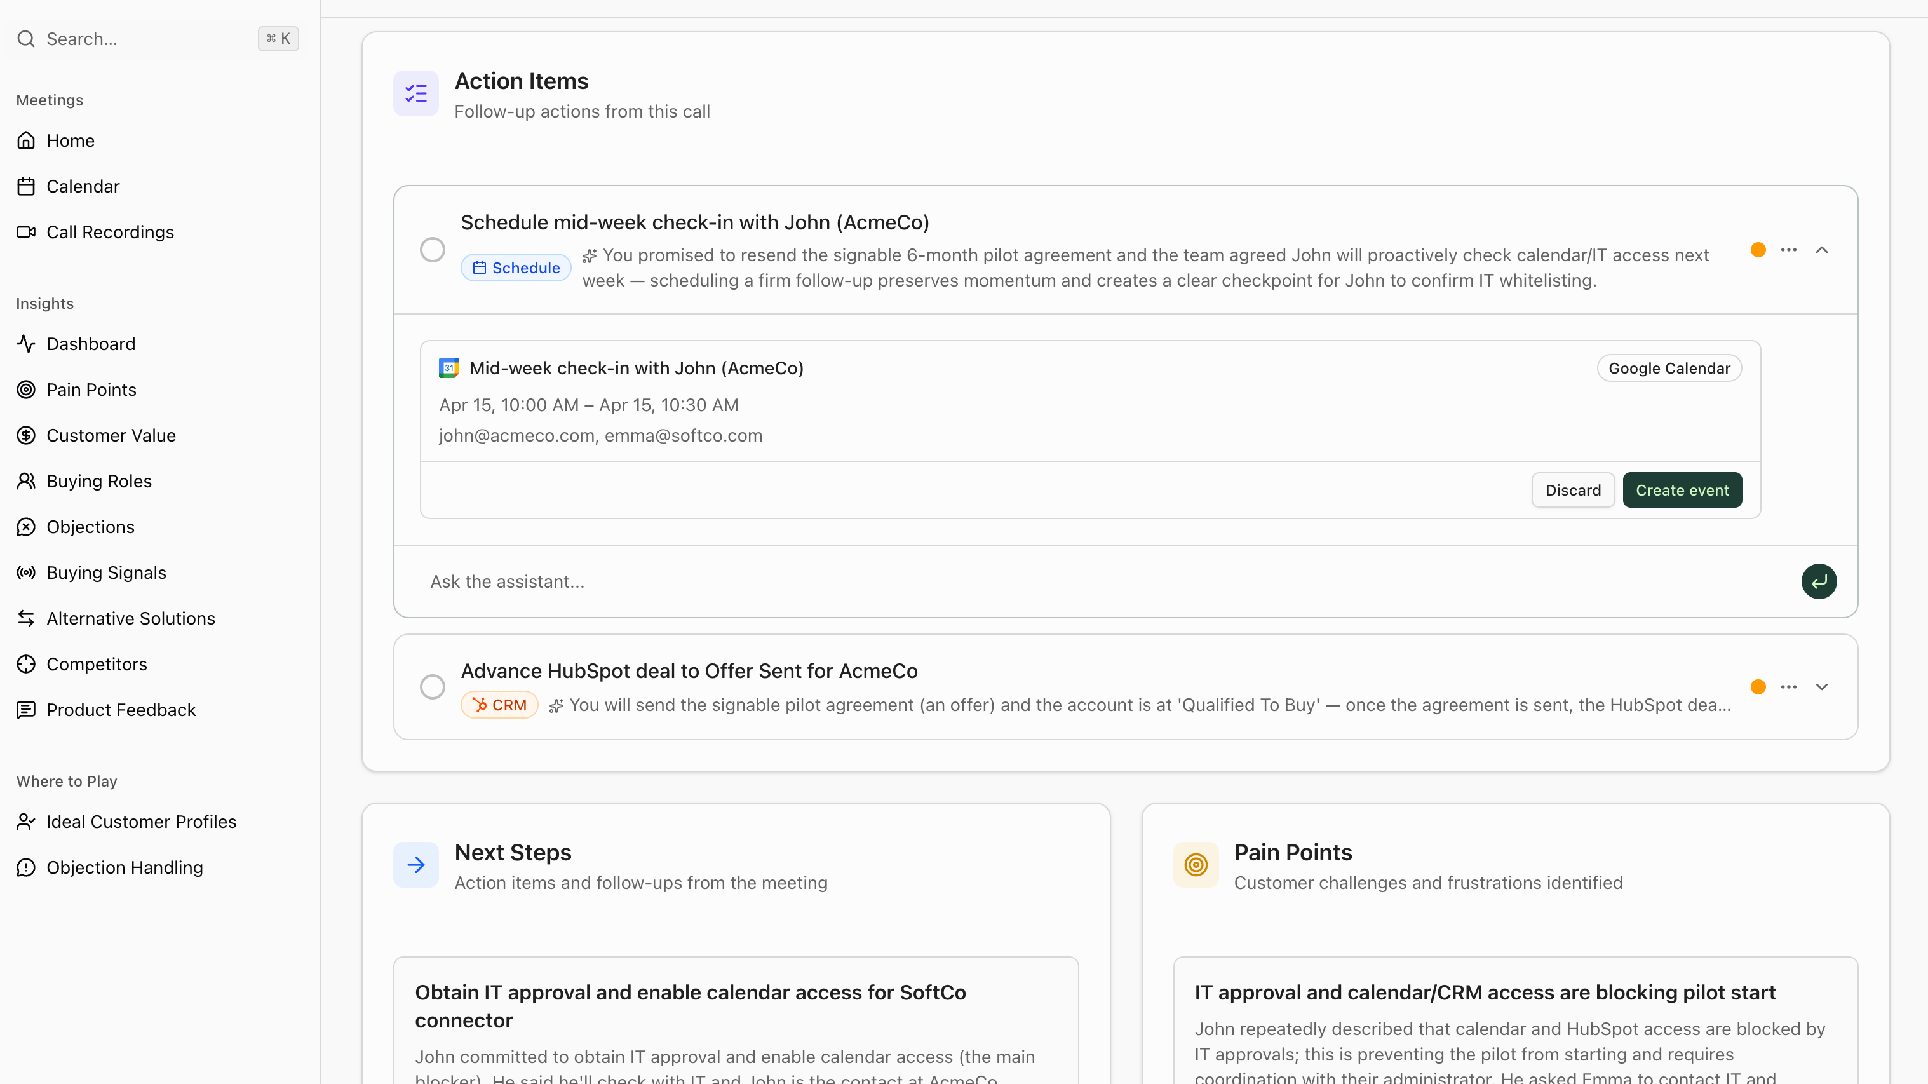Viewport: 1928px width, 1084px height.
Task: Open more options for HubSpot deal item
Action: point(1788,686)
